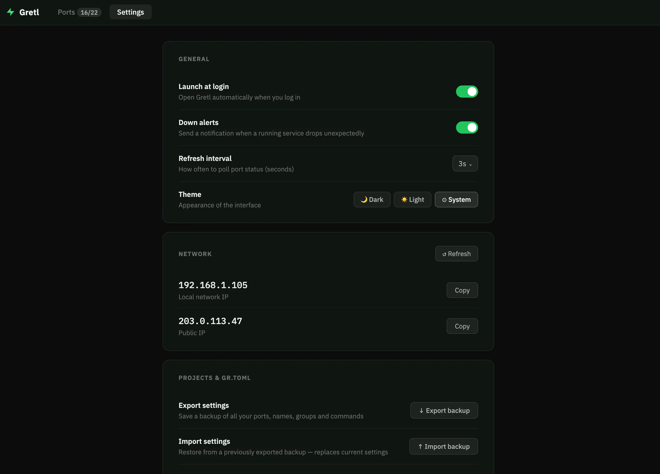The width and height of the screenshot is (660, 474).
Task: Click the PROJECTS & GR.TOML heading
Action: (214, 378)
